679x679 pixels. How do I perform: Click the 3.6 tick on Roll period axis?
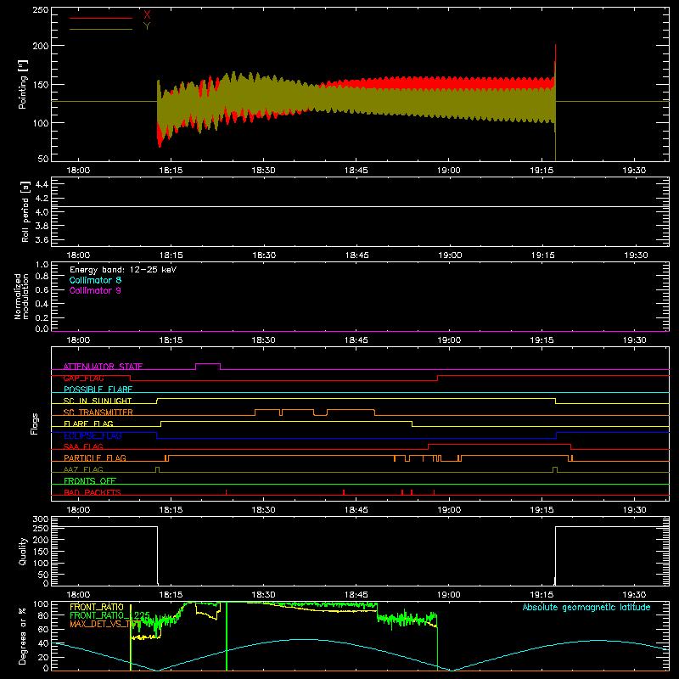pyautogui.click(x=41, y=239)
